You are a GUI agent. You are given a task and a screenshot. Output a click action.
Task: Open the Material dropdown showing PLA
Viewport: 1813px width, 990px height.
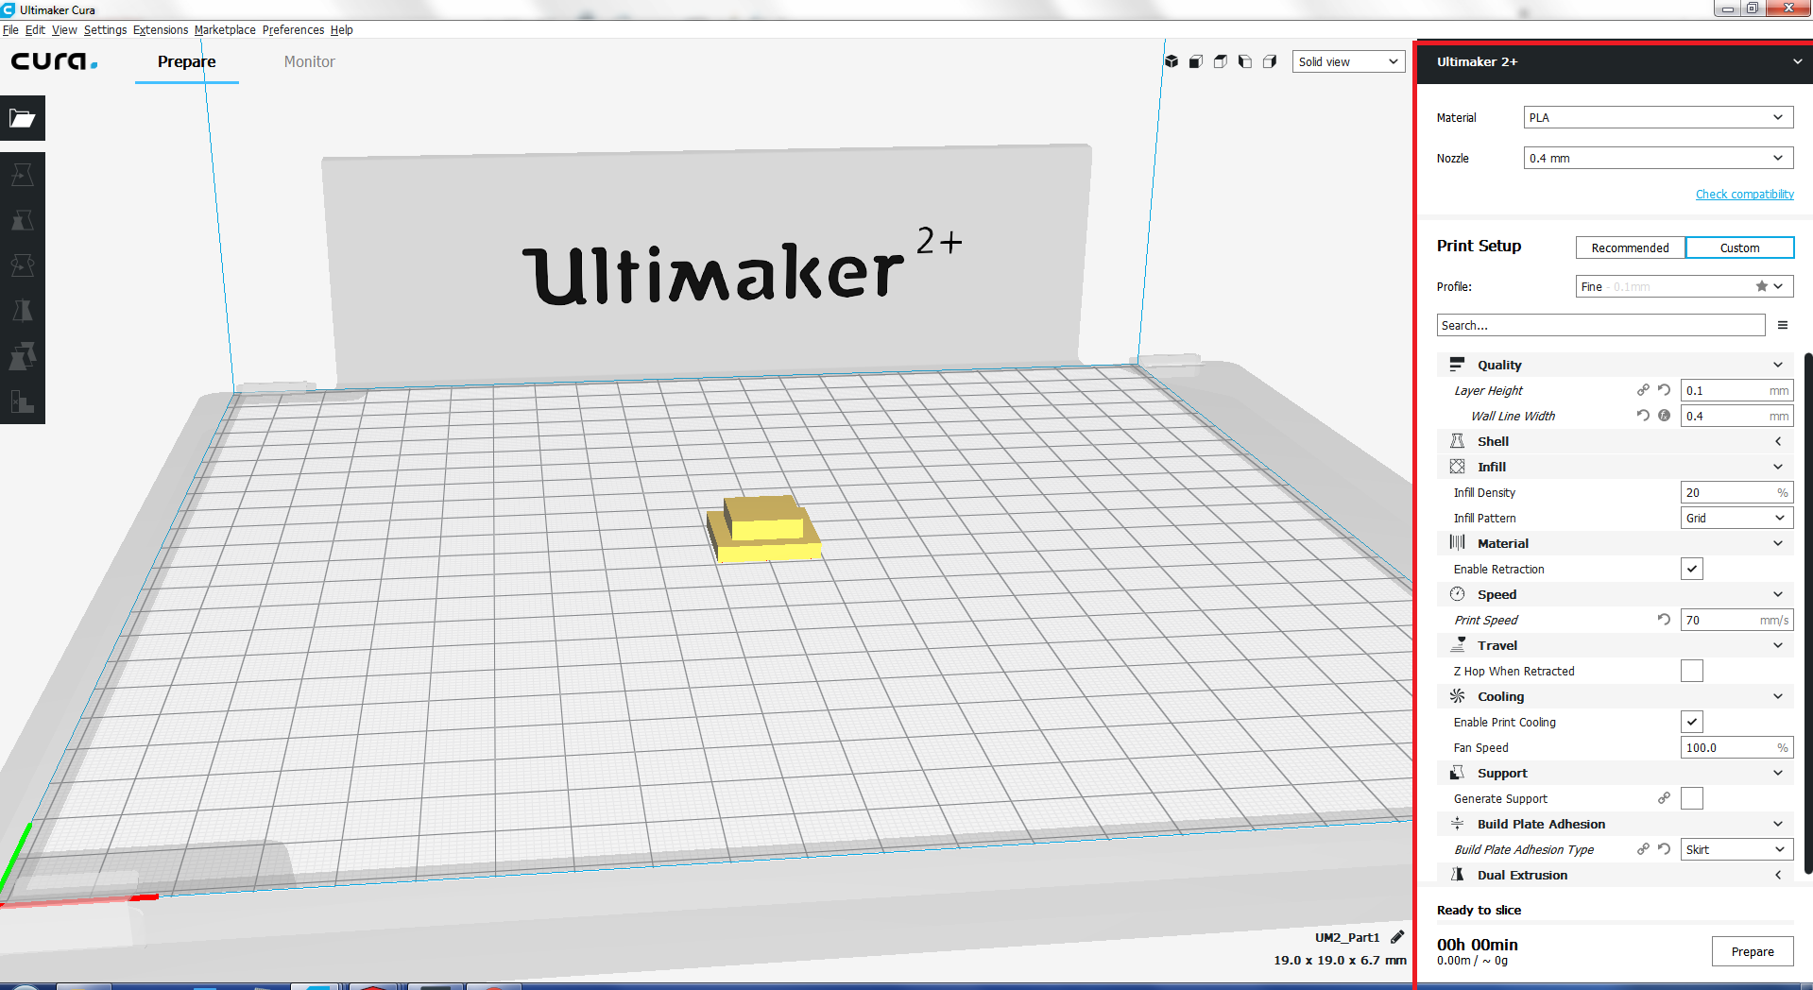click(1658, 117)
